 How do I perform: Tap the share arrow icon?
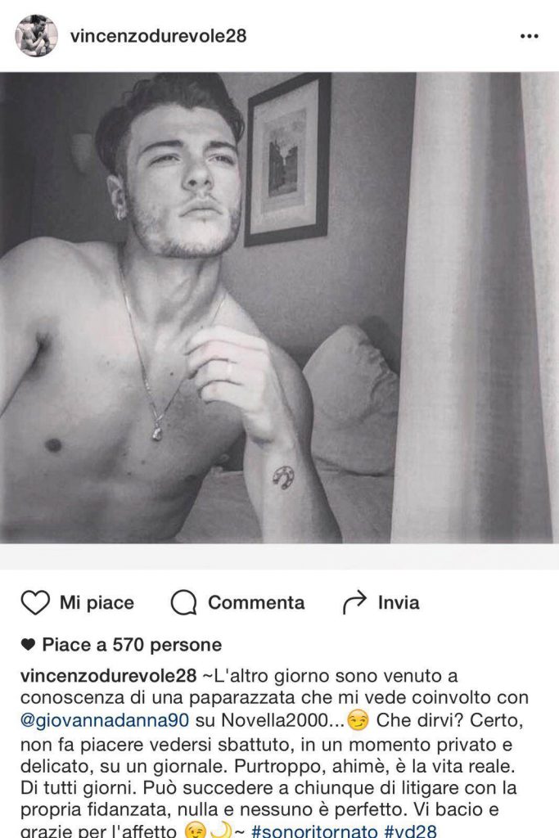click(354, 602)
